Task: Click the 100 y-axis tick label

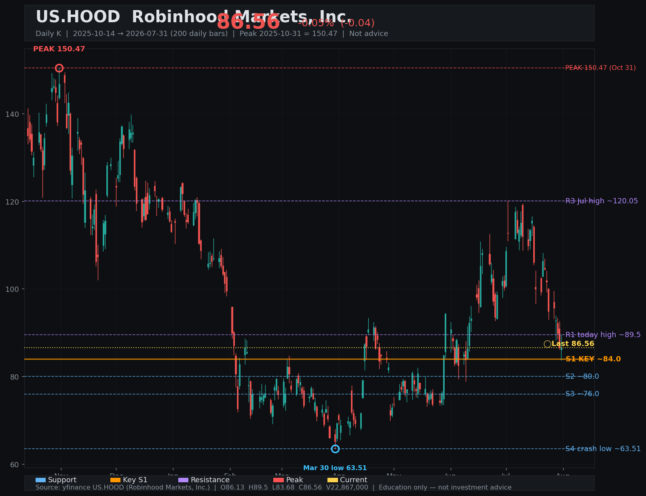Action: pos(12,289)
